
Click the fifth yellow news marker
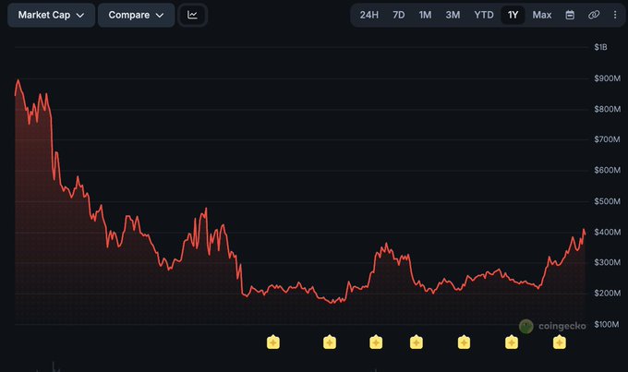click(464, 342)
